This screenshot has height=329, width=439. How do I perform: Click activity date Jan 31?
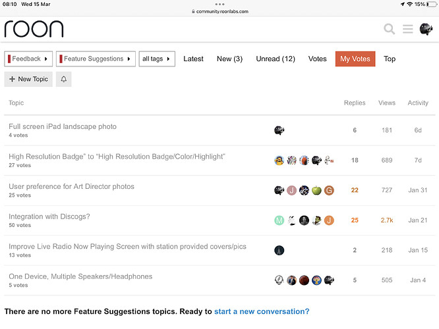coord(418,190)
